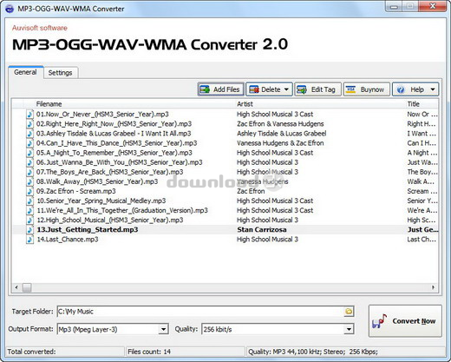The width and height of the screenshot is (451, 362).
Task: Start conversion with Convert Now button
Action: (x=405, y=321)
